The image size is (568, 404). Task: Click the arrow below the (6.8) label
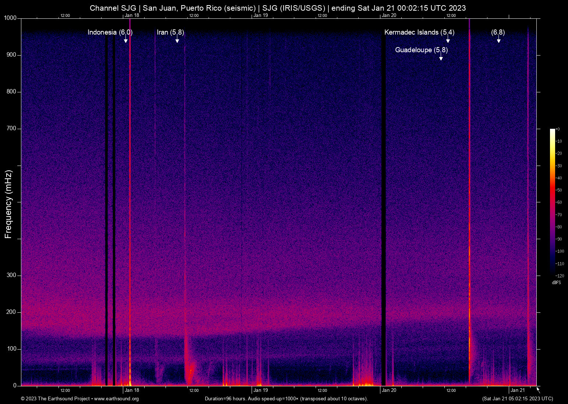(x=498, y=39)
